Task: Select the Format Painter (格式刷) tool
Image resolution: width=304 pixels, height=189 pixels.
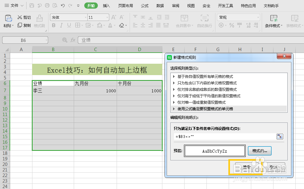Action: [40, 21]
